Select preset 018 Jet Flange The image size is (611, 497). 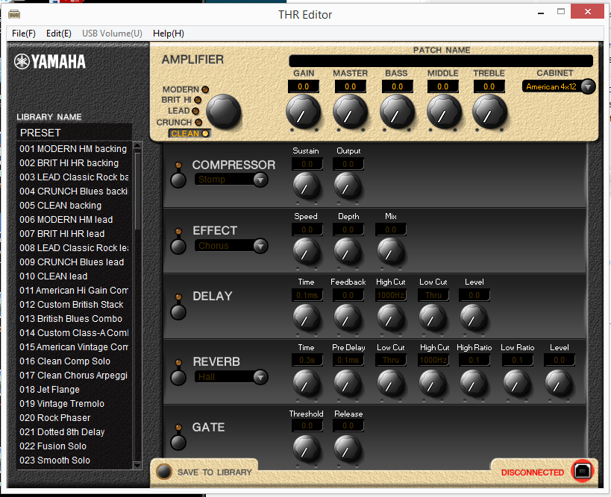(x=49, y=390)
